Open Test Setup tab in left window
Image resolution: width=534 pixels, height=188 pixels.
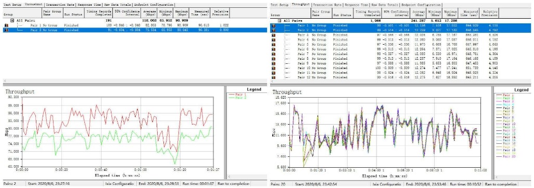click(12, 5)
